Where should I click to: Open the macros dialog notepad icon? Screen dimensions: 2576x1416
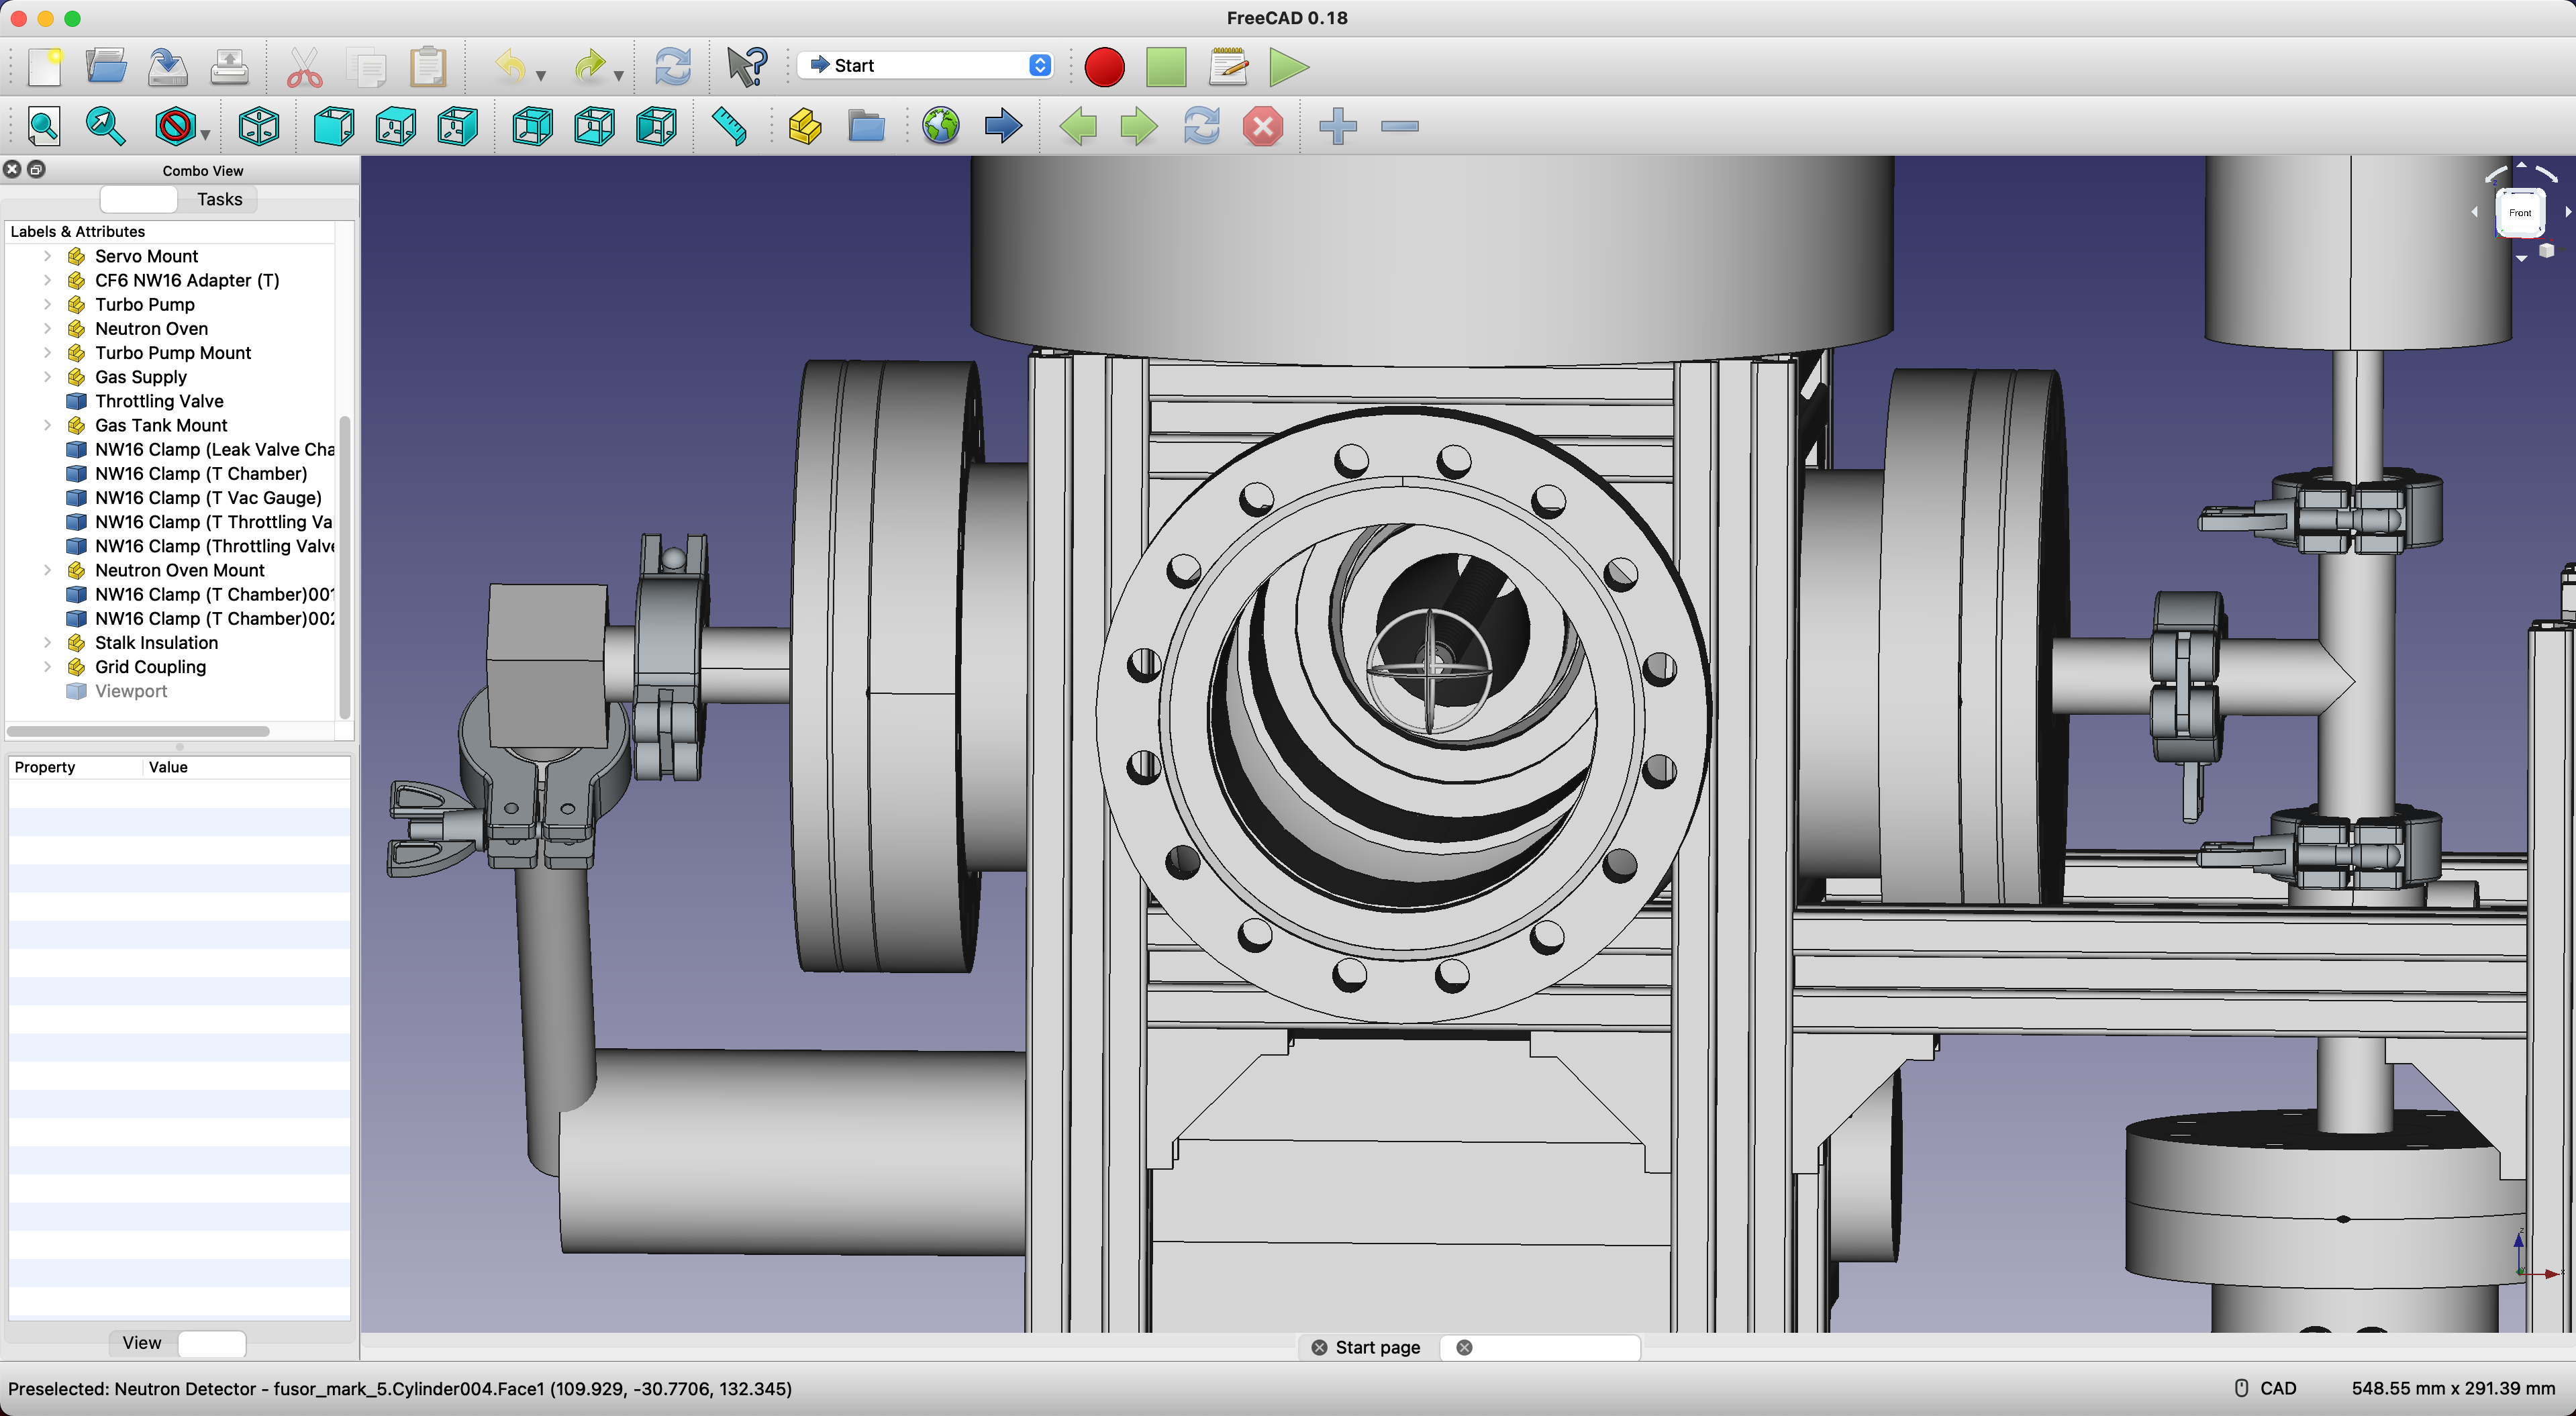pos(1228,66)
